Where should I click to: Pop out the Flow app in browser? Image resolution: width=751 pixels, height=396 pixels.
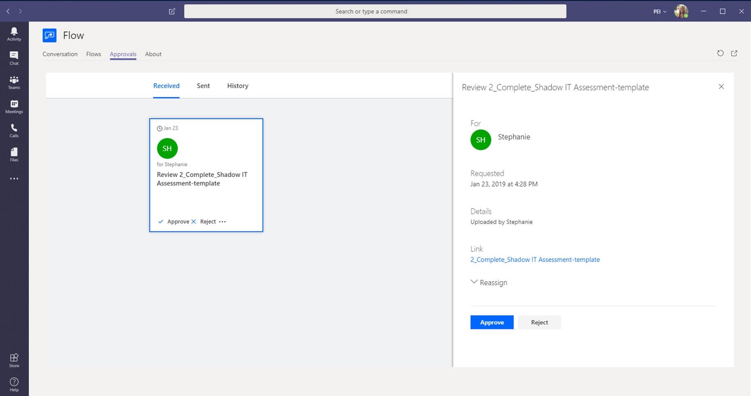pos(734,53)
